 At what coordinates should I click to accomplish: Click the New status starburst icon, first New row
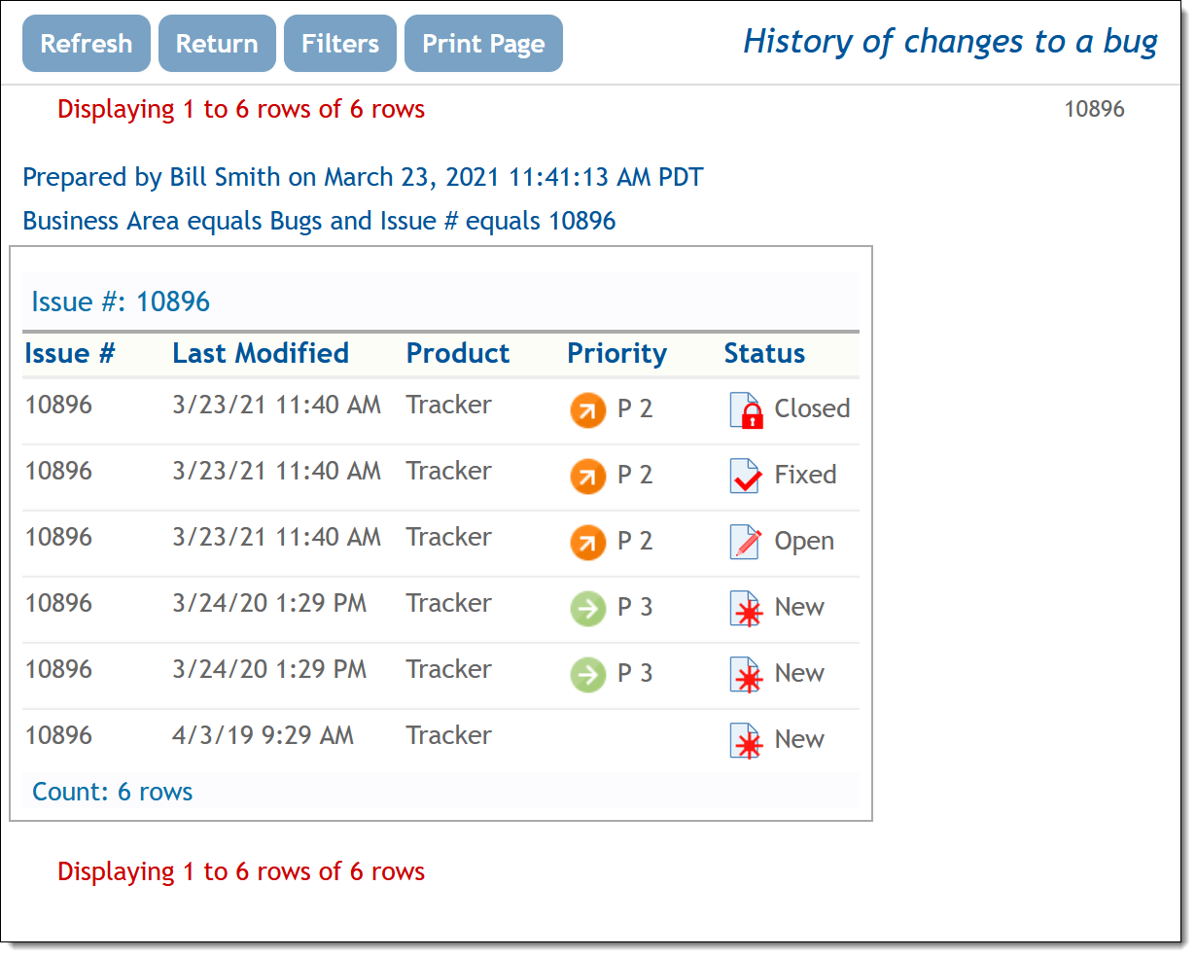point(746,609)
